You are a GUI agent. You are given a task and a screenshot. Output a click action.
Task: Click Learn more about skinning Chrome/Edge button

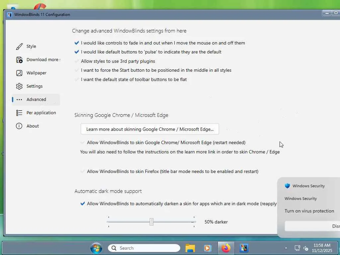pos(150,129)
